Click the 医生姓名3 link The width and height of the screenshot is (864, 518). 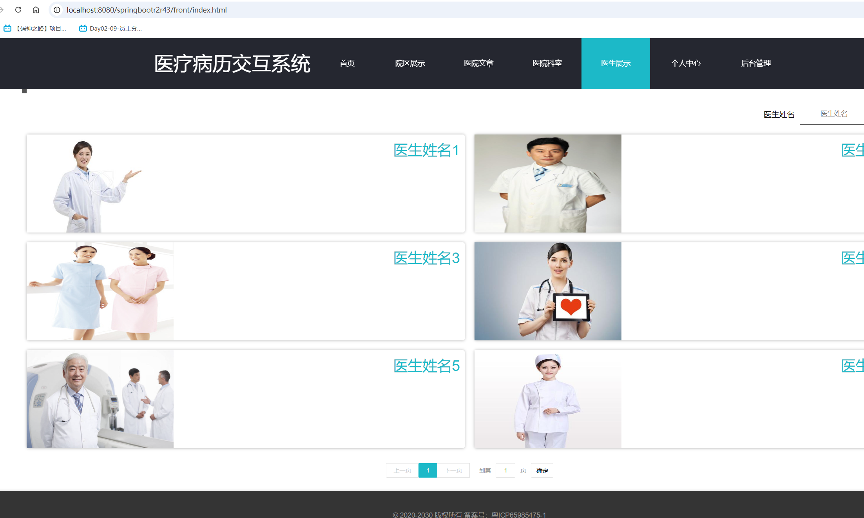(426, 258)
